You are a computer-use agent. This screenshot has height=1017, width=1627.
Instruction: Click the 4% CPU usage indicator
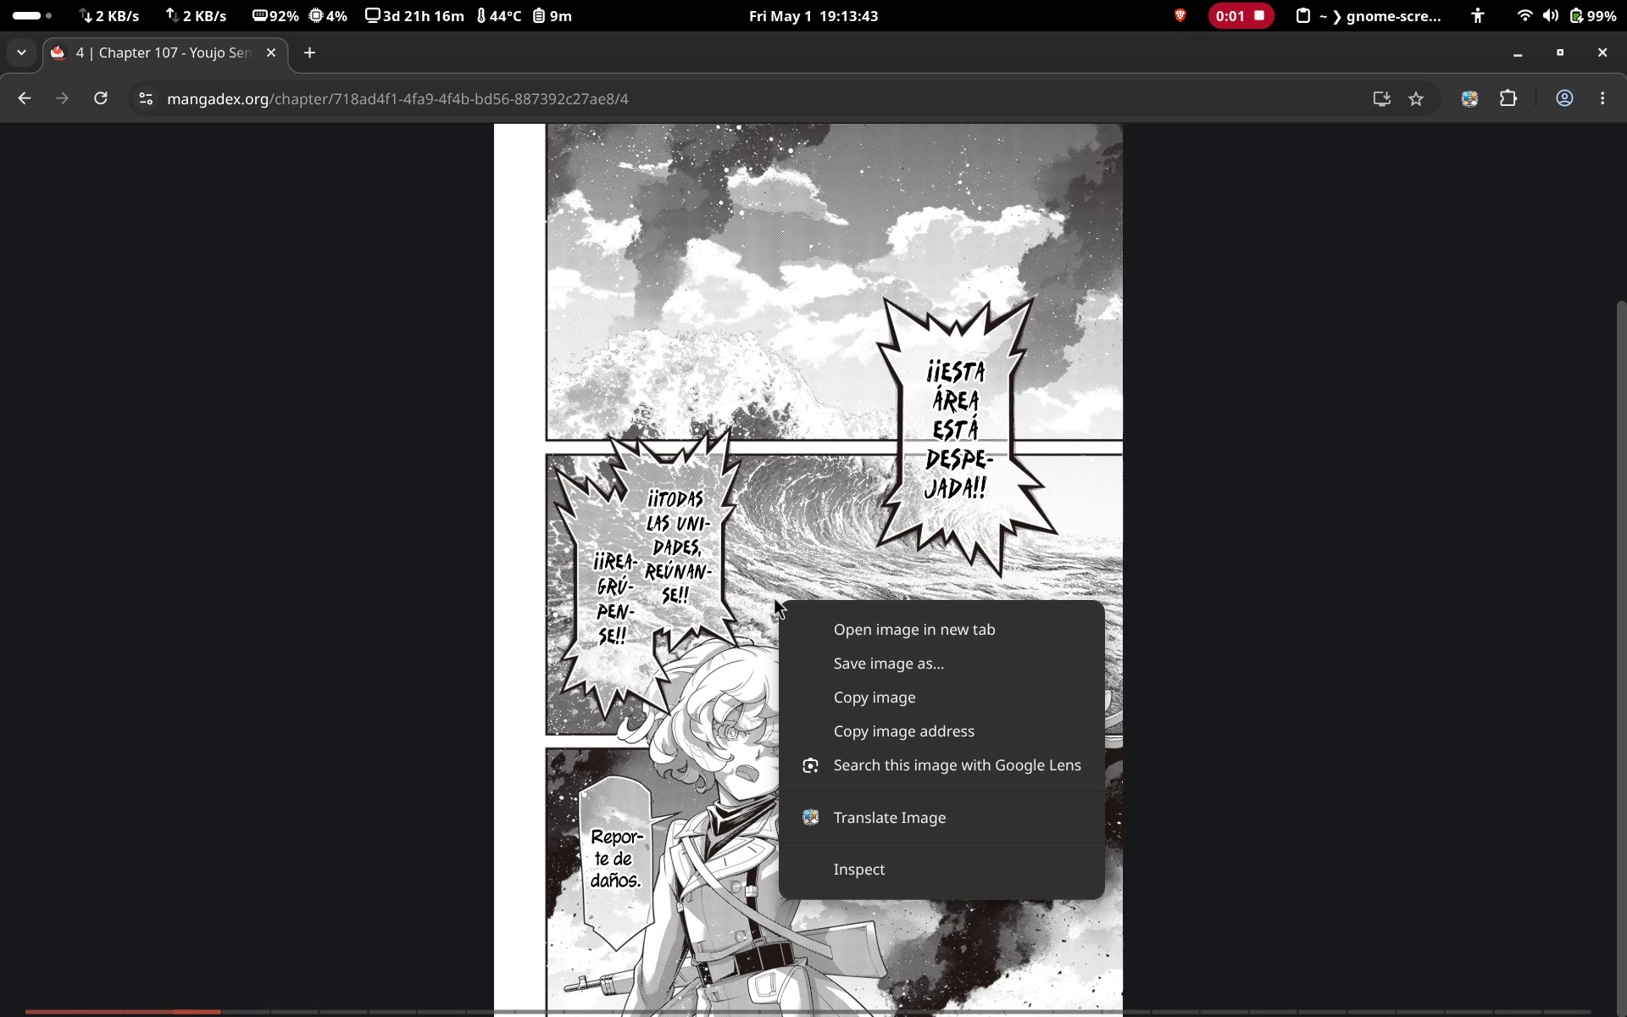point(329,15)
